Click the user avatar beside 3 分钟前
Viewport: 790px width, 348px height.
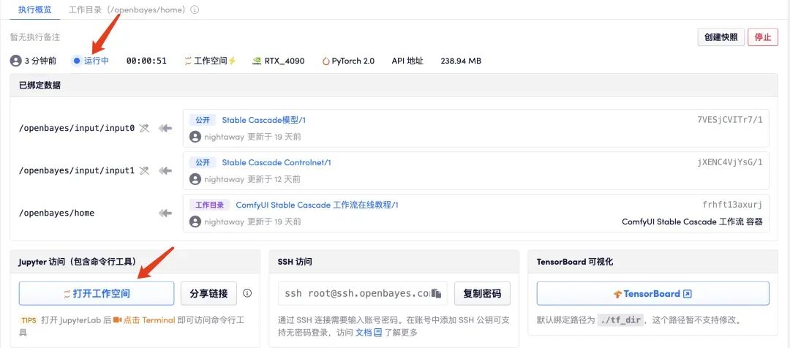coord(15,61)
